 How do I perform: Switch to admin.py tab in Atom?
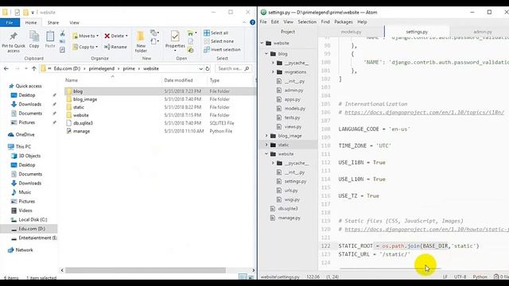coord(483,32)
